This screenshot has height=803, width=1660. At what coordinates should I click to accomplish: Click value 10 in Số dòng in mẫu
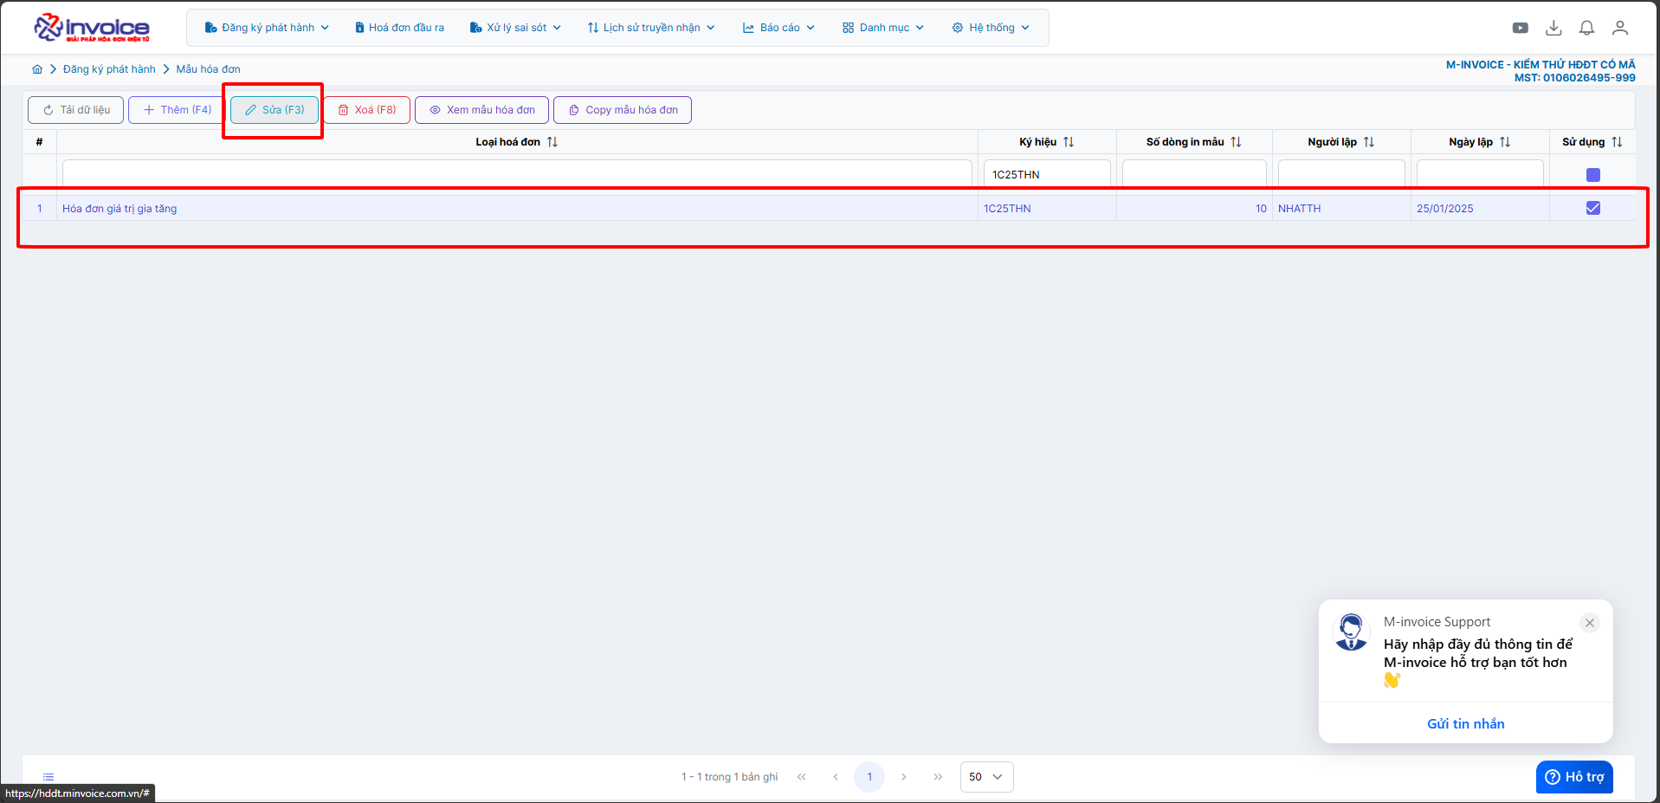point(1261,209)
